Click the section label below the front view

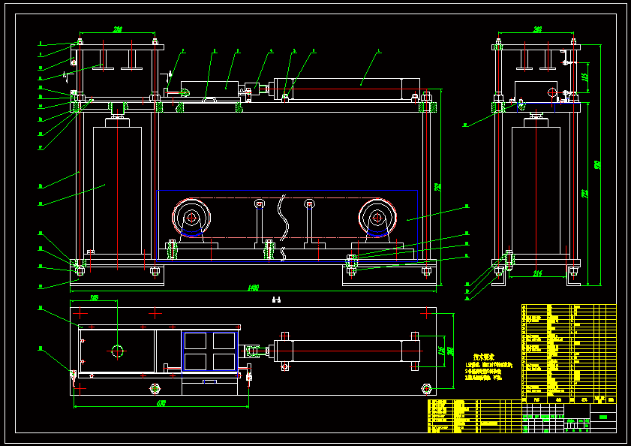click(x=276, y=300)
